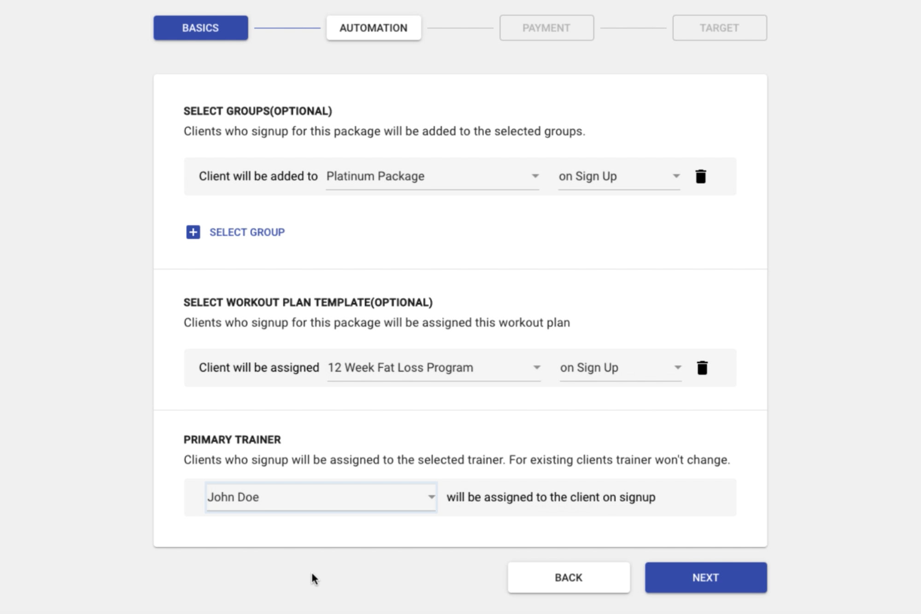The width and height of the screenshot is (921, 614).
Task: Jump to the Payment step
Action: [x=546, y=28]
